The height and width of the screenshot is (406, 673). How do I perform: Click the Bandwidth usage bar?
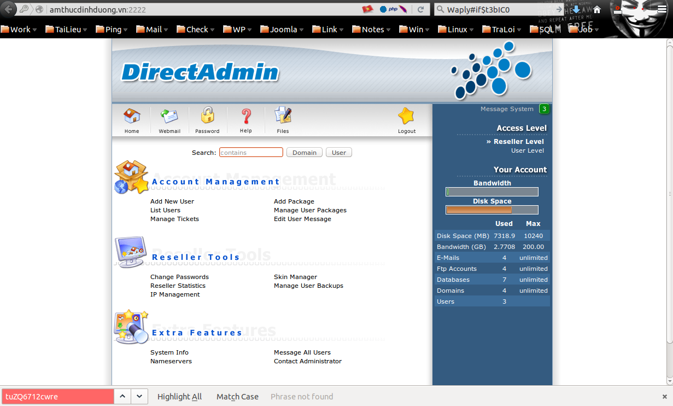pos(492,192)
